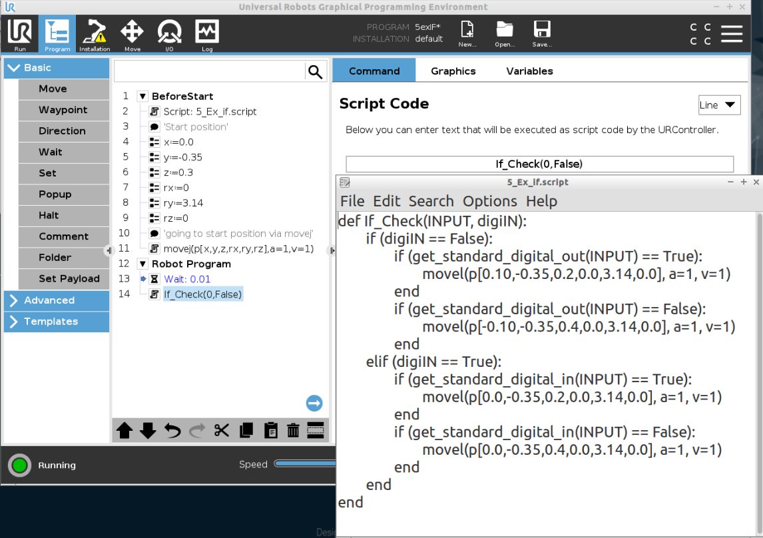Select the If_Check(0,False) tree node

pos(202,294)
